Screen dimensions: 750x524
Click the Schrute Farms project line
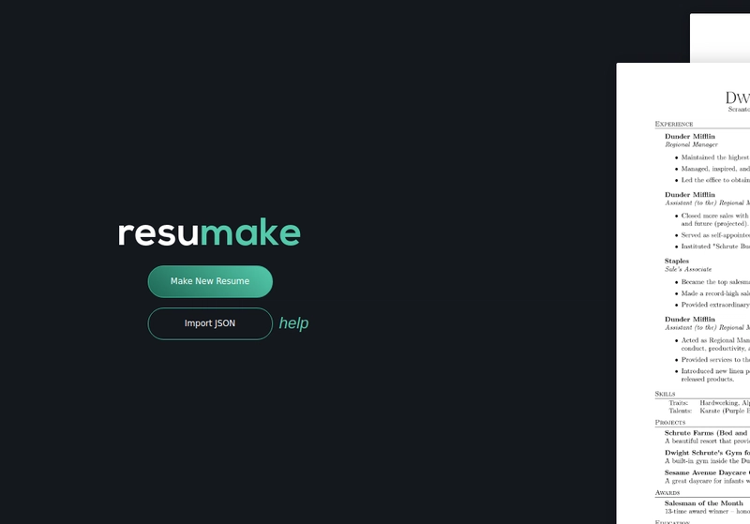(707, 433)
